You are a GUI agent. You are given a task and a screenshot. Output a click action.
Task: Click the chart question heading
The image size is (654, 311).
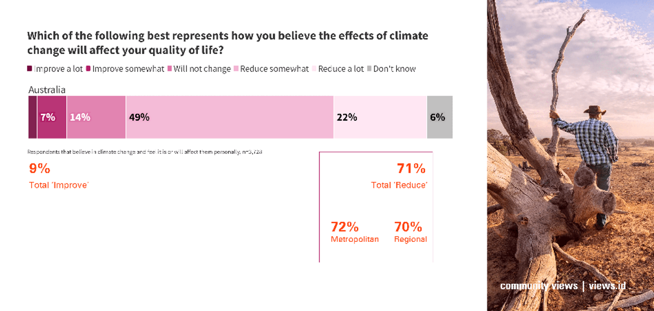pyautogui.click(x=228, y=42)
